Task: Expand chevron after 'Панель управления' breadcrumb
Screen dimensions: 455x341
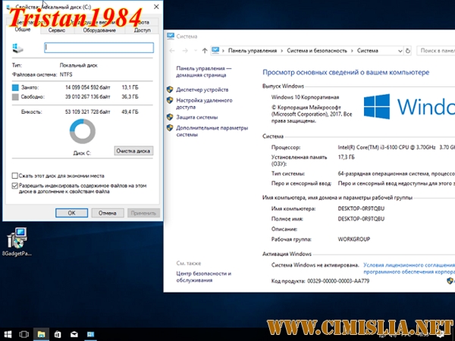Action: 282,51
